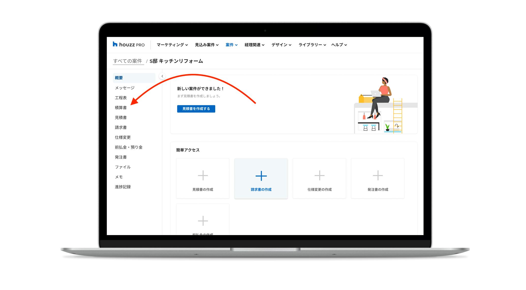Open the 案件 dropdown menu
The image size is (526, 290).
point(231,45)
